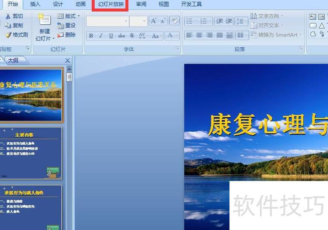Select the 求医行为与病人角色 slide thumbnail

31,207
